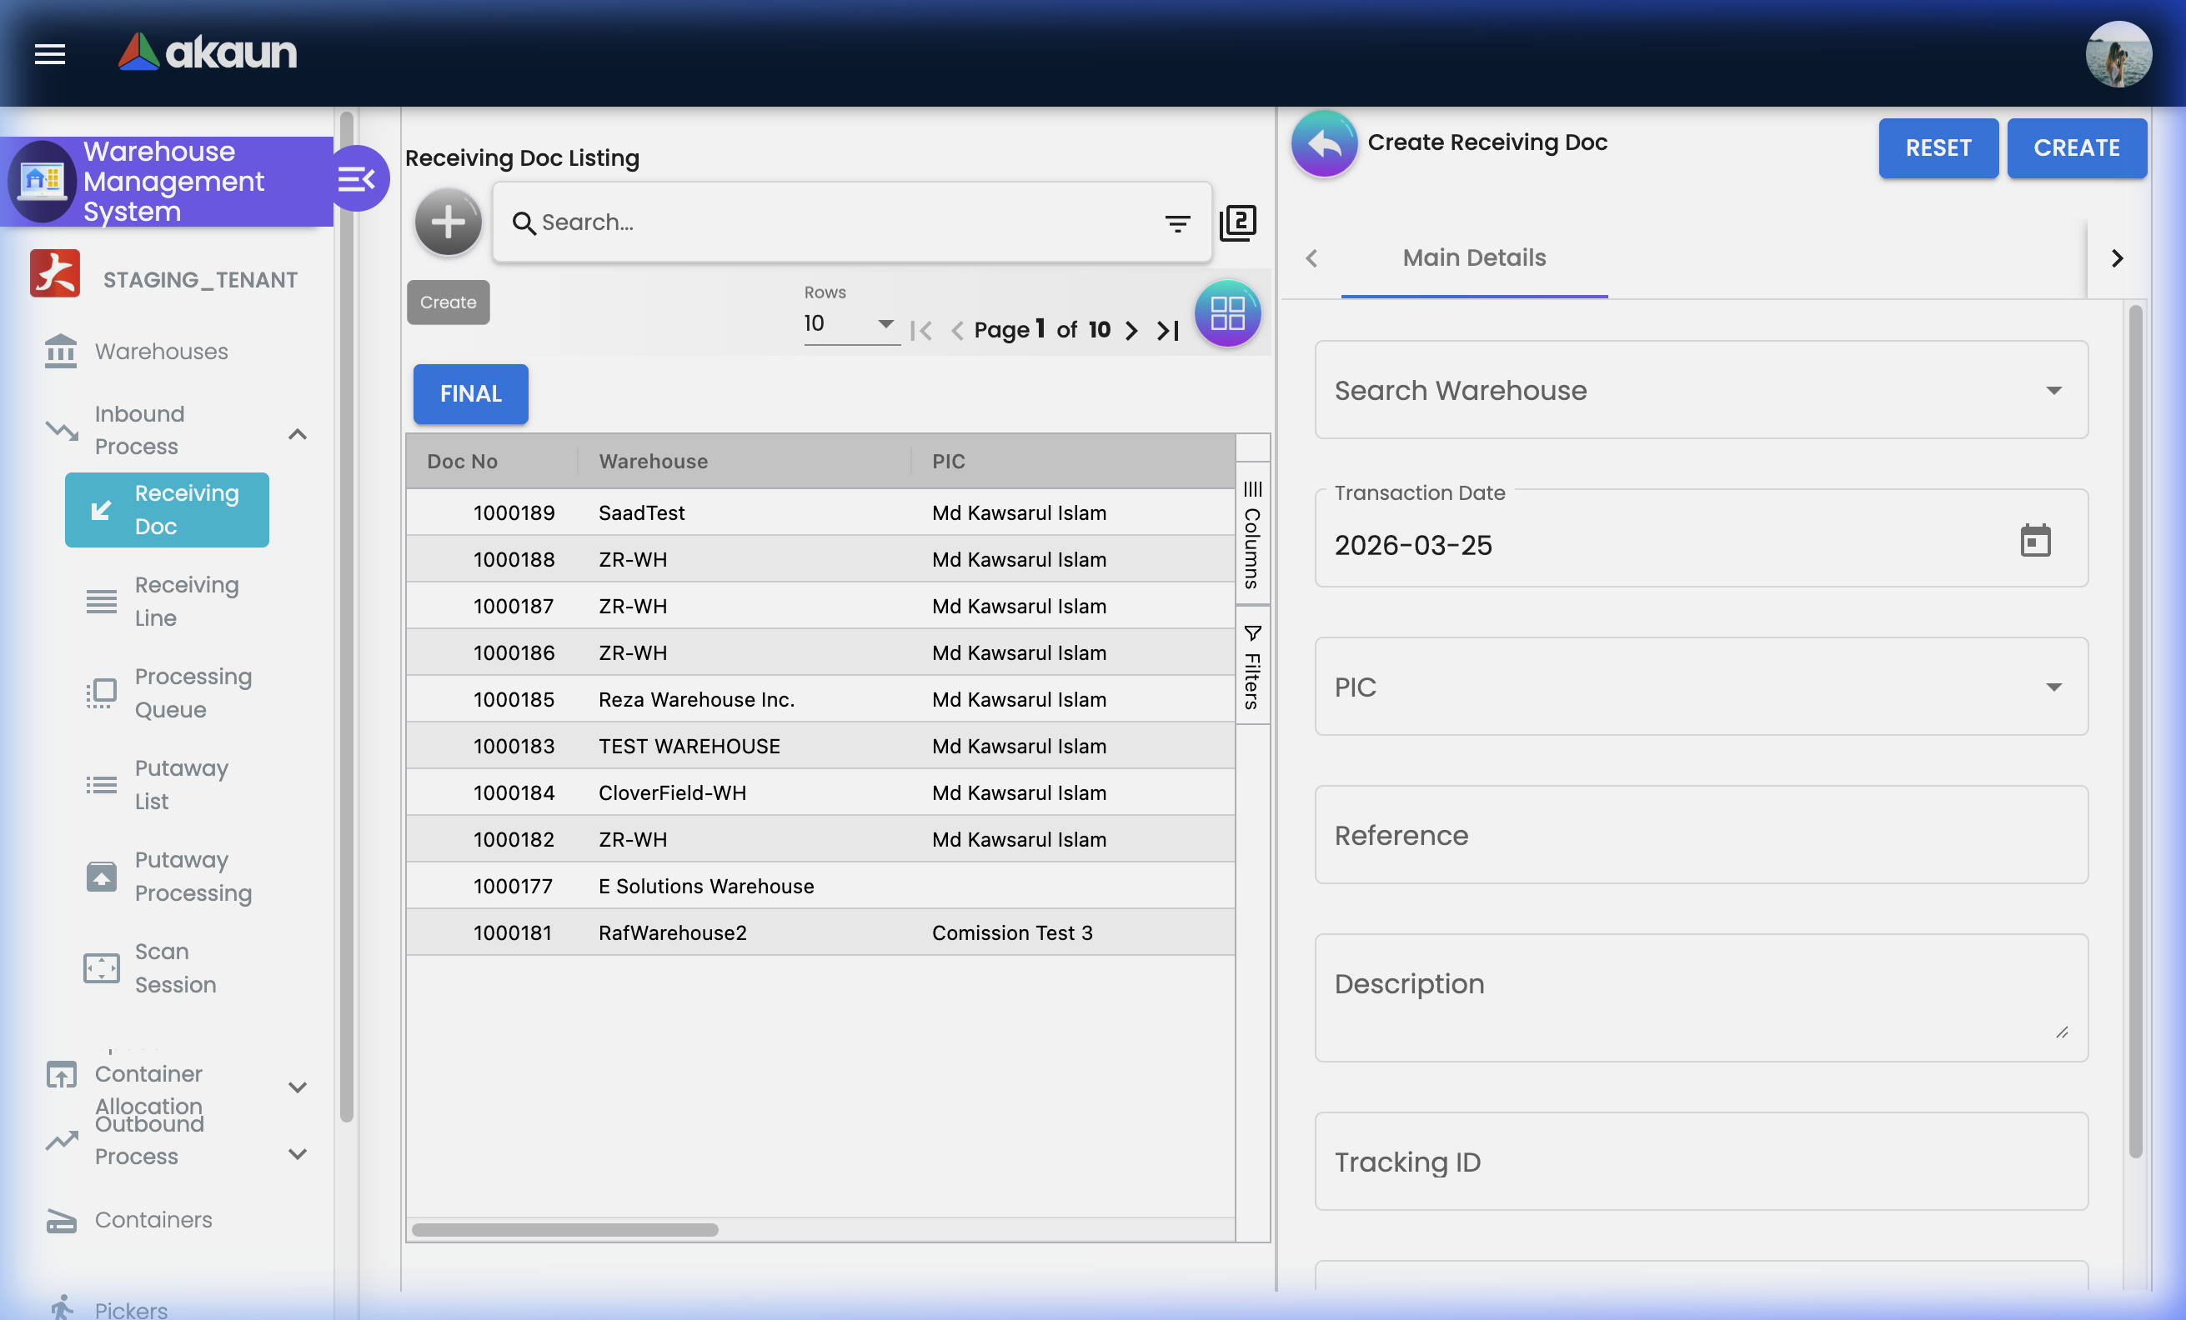Image resolution: width=2186 pixels, height=1320 pixels.
Task: Click the grid layout icon above the table
Action: point(1228,313)
